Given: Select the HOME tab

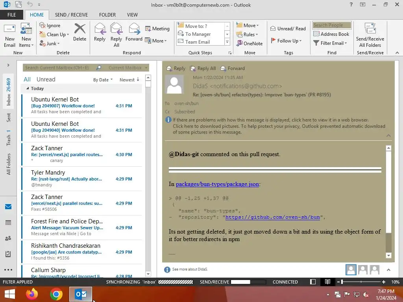Looking at the screenshot, I should 37,15.
